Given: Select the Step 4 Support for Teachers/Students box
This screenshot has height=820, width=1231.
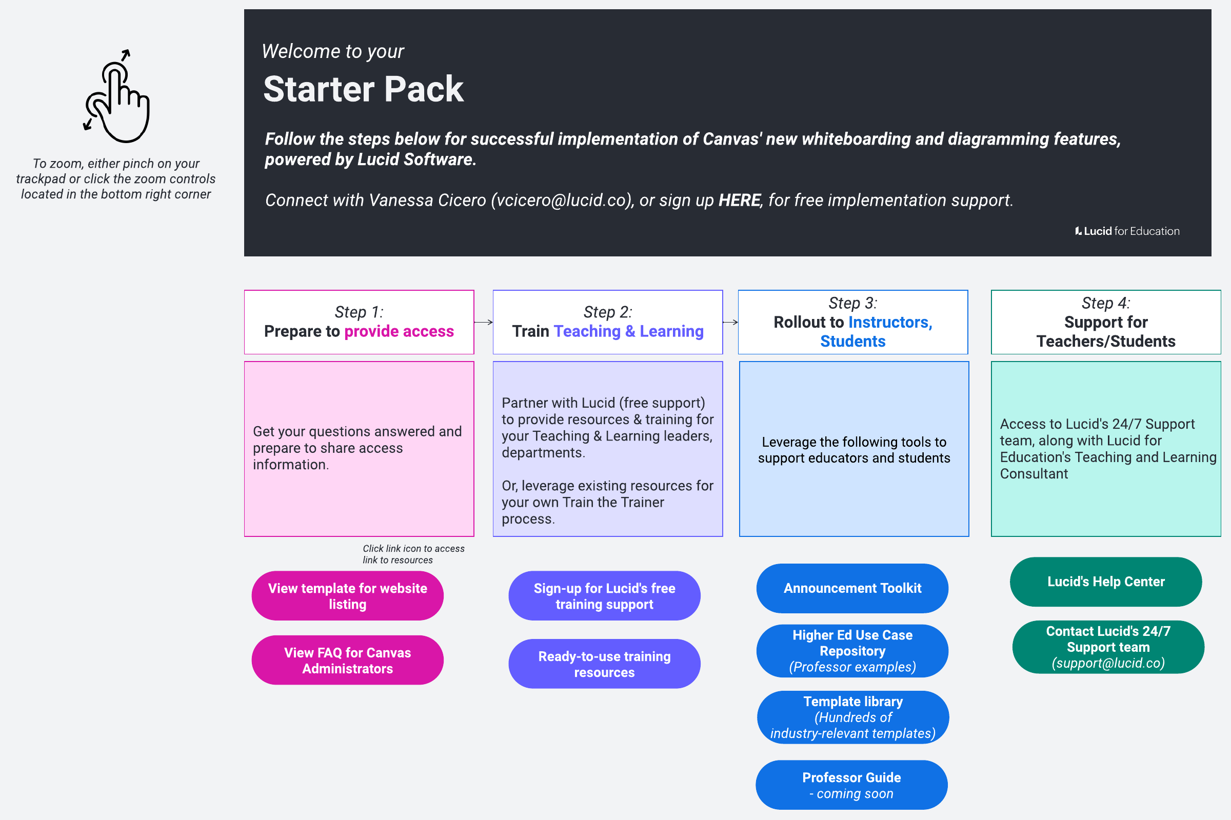Looking at the screenshot, I should [x=1105, y=322].
